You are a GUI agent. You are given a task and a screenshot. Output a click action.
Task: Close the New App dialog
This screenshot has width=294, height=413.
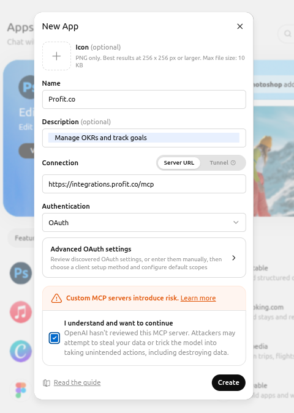tap(239, 26)
